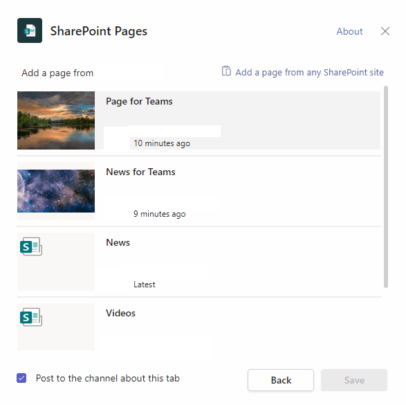Screen dimensions: 406x405
Task: Open the About link
Action: click(349, 31)
